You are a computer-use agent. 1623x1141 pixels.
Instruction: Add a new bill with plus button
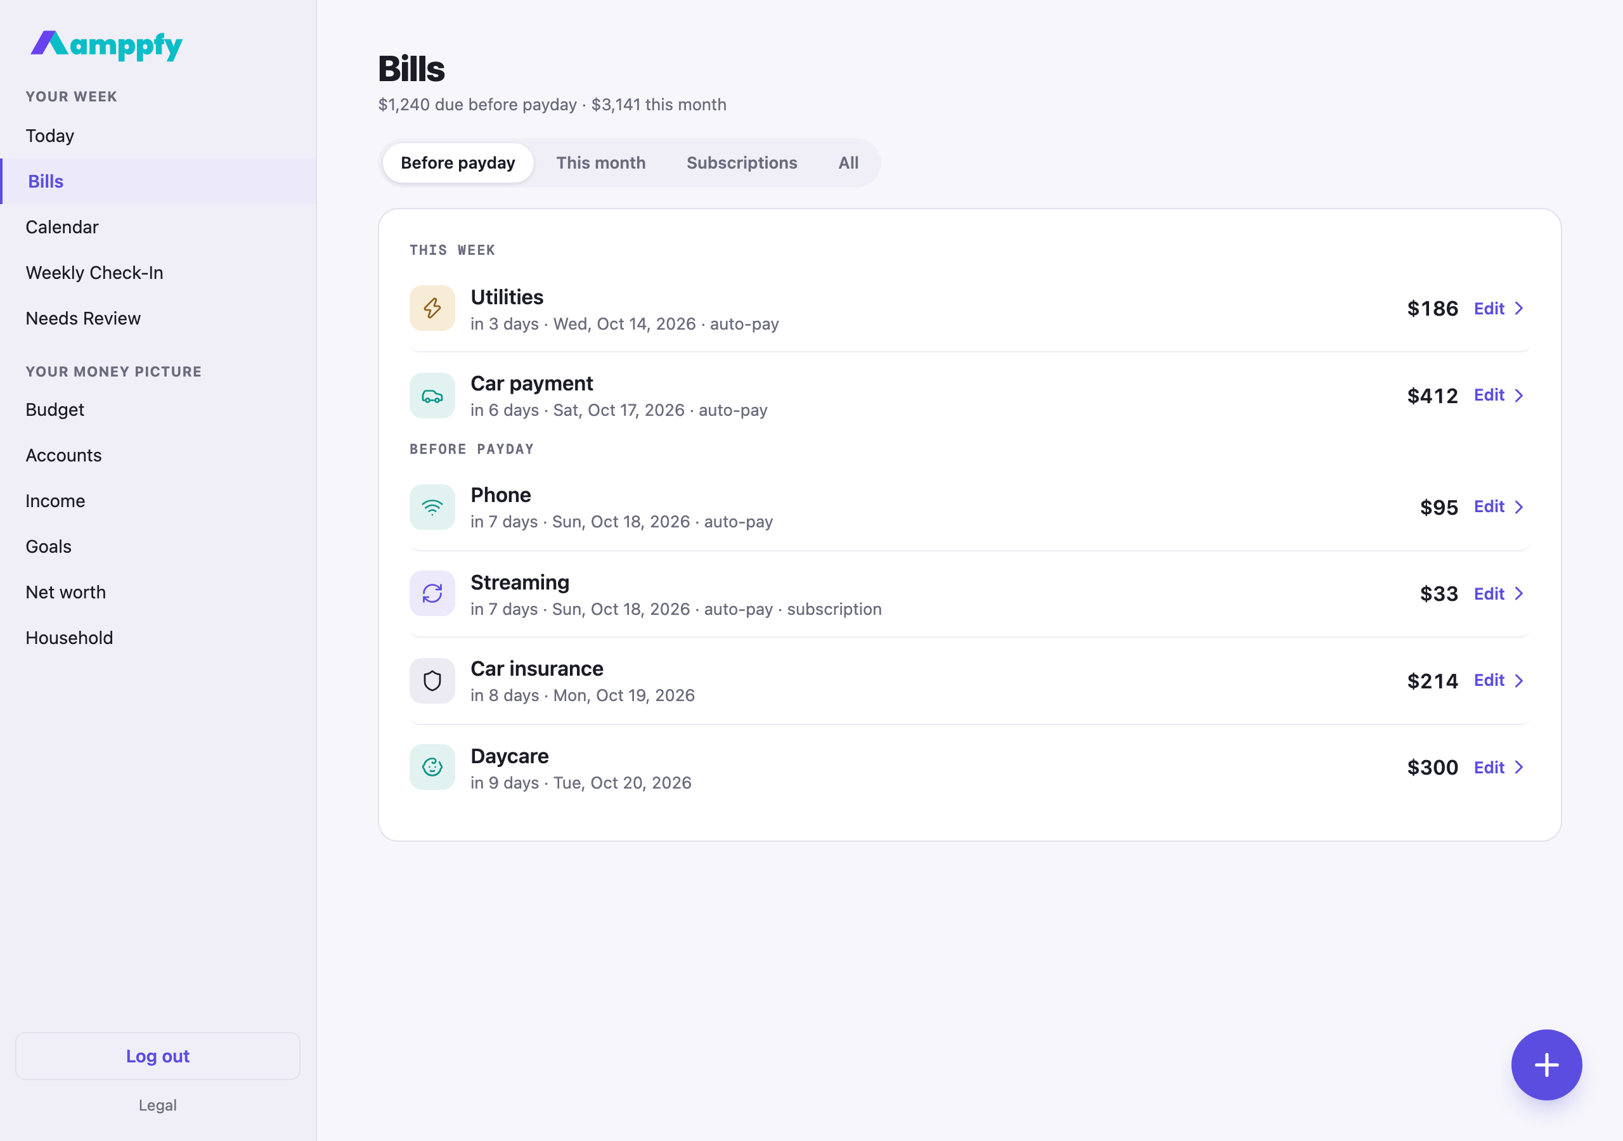(1546, 1065)
